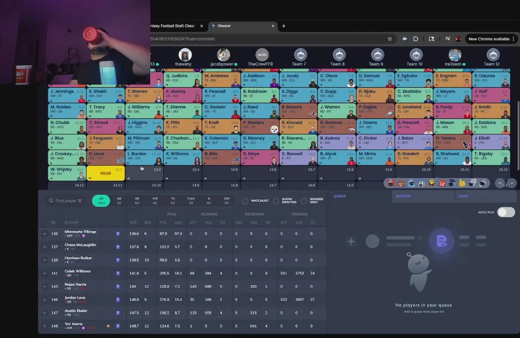Switch to the Chat panel tab
Screen dimensions: 520x338
tap(485, 196)
